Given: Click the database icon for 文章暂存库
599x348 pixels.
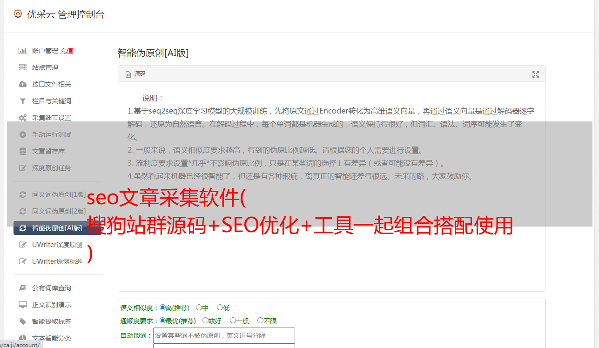Looking at the screenshot, I should pyautogui.click(x=22, y=151).
